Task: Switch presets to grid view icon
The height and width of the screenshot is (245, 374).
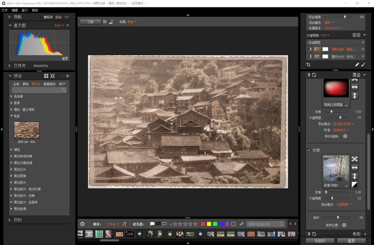Action: click(45, 76)
